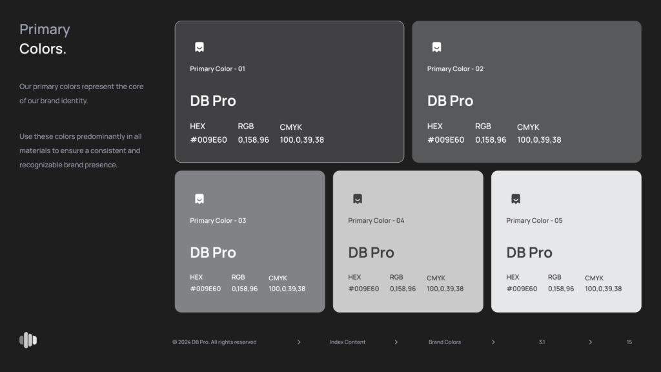Click the DB Pro brand logo bottom left
This screenshot has width=661, height=372.
(28, 340)
